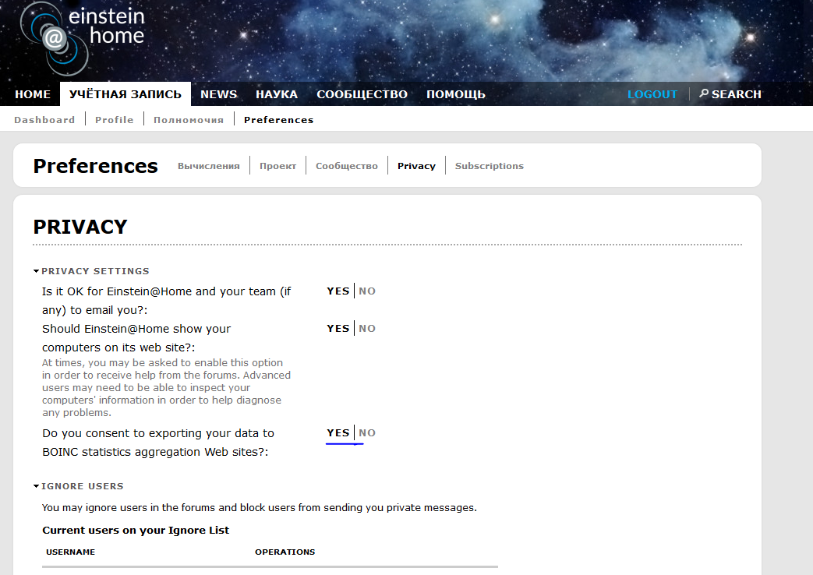Select the УЧЁТНАЯ ЗАПИСЬ tab
Screen dimensions: 813x575
click(x=125, y=94)
